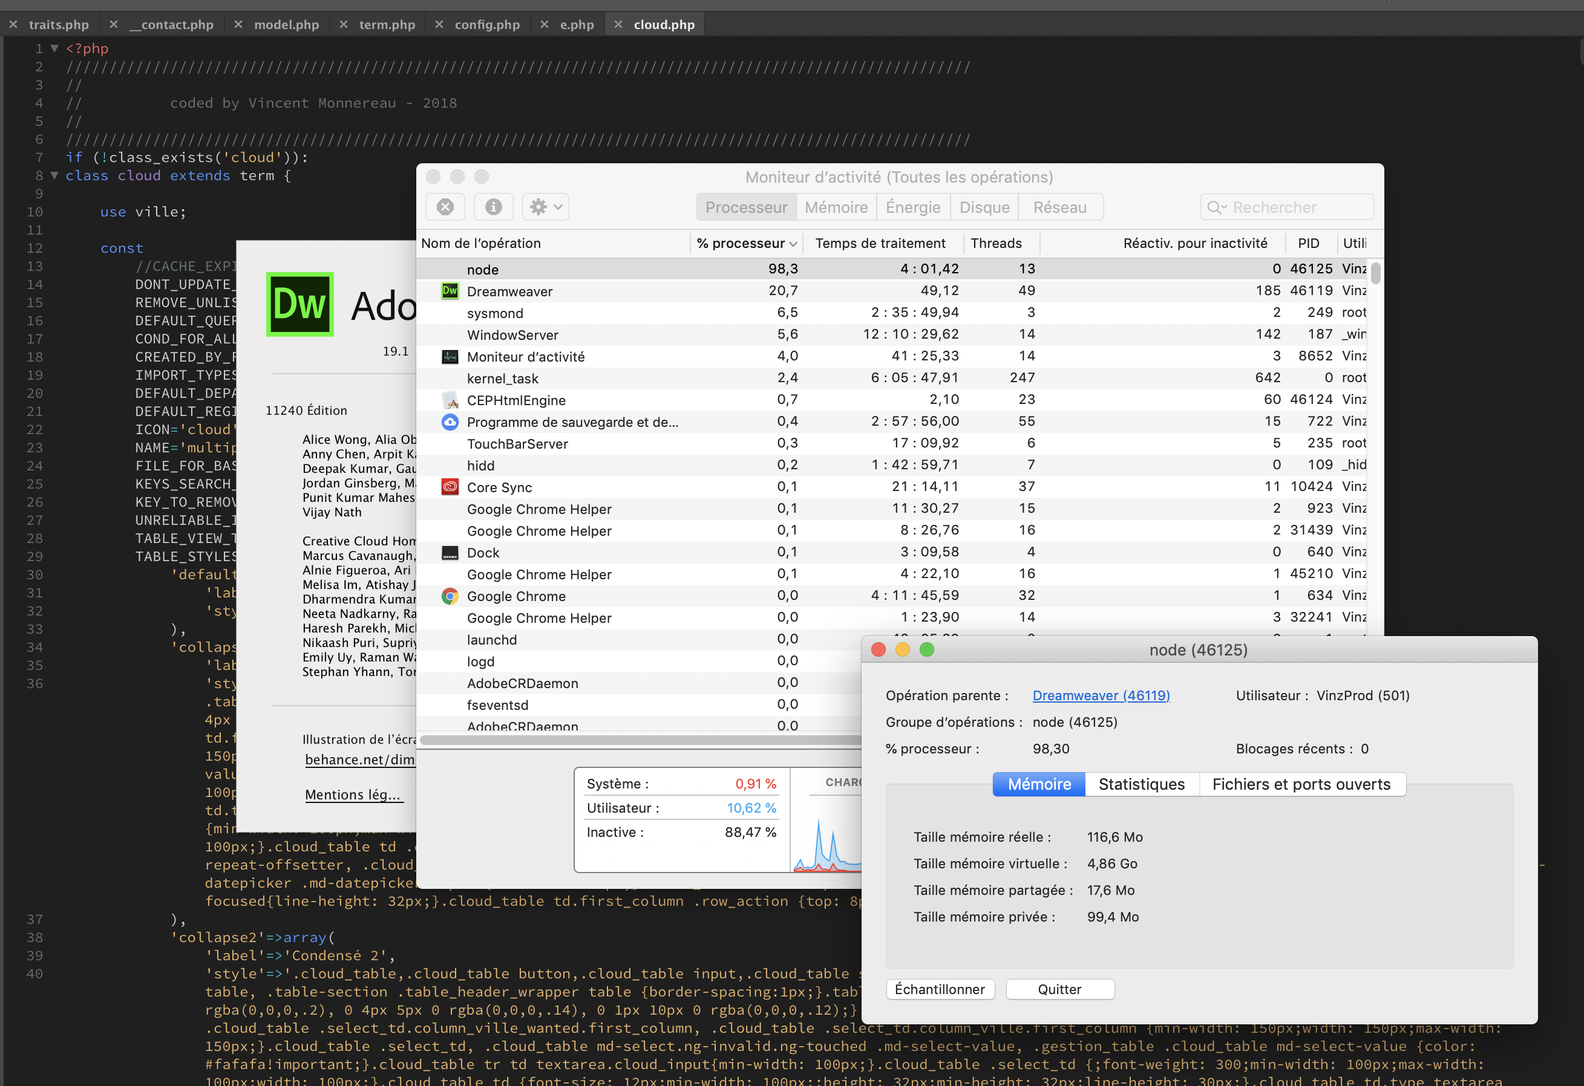Image resolution: width=1584 pixels, height=1086 pixels.
Task: Select the TouchBarServer process row
Action: coord(892,443)
